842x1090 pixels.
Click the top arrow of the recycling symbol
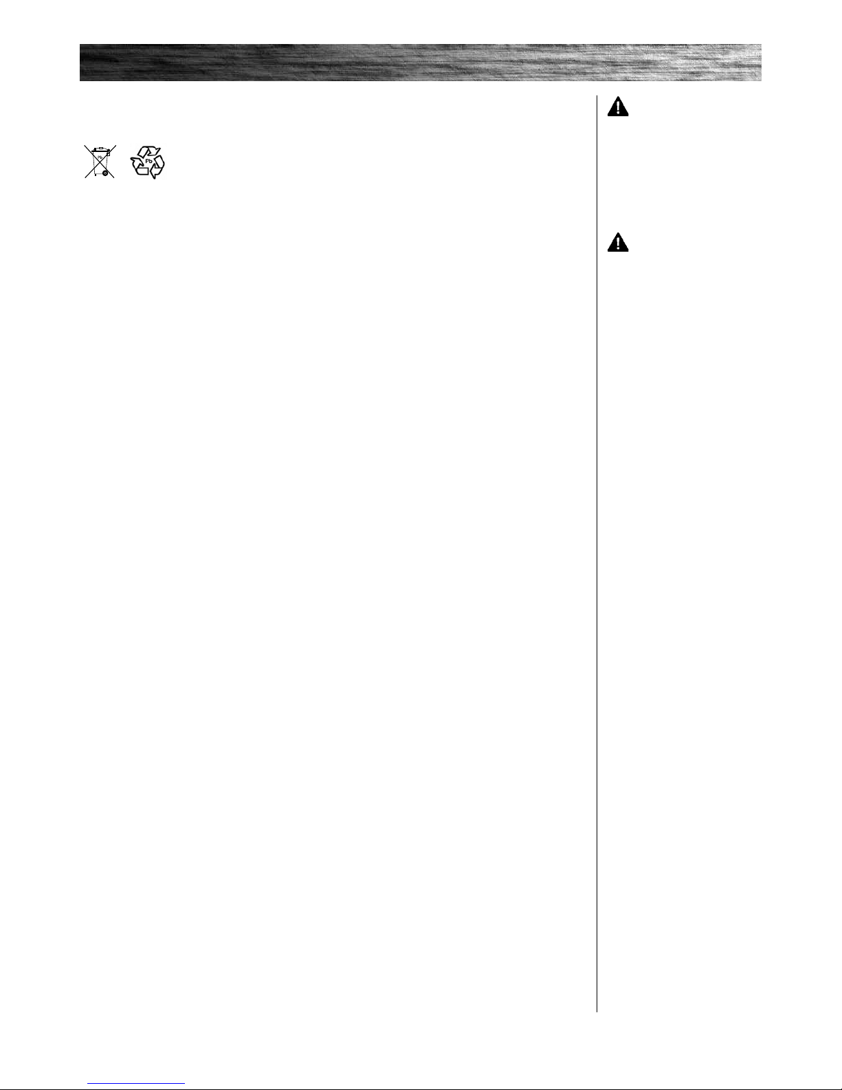150,151
